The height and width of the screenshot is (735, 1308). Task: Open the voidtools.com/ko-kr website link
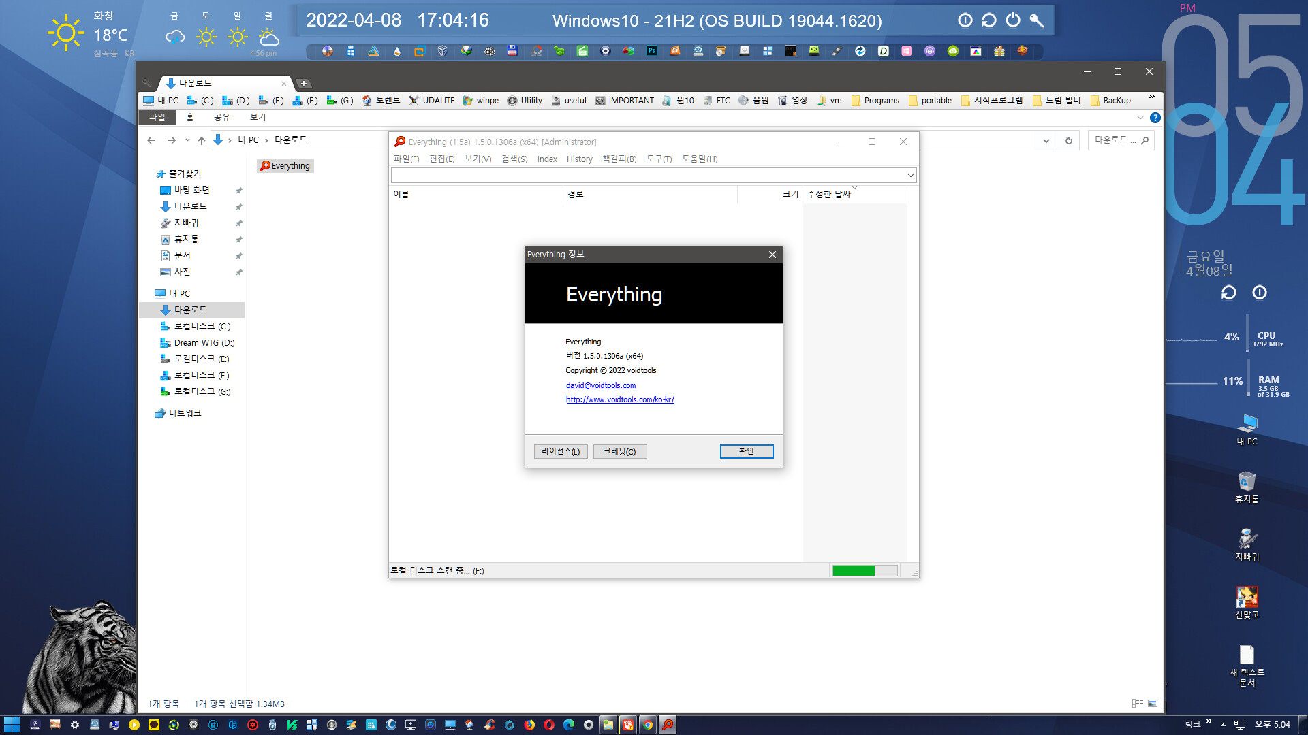point(620,399)
